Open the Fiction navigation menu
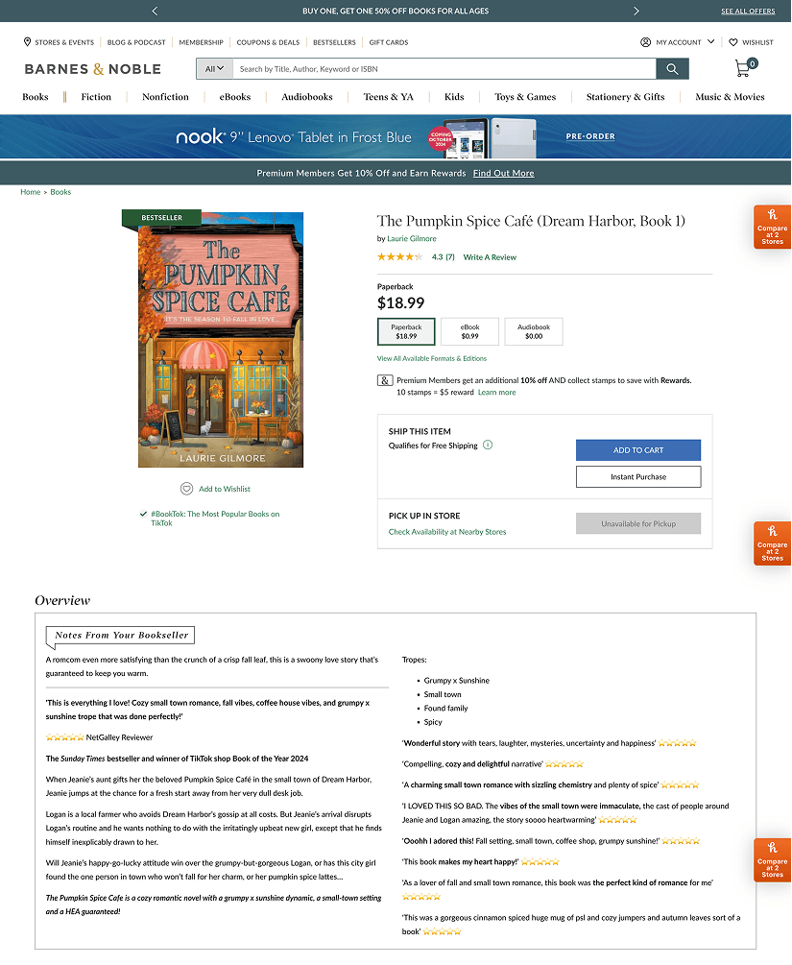 point(96,97)
